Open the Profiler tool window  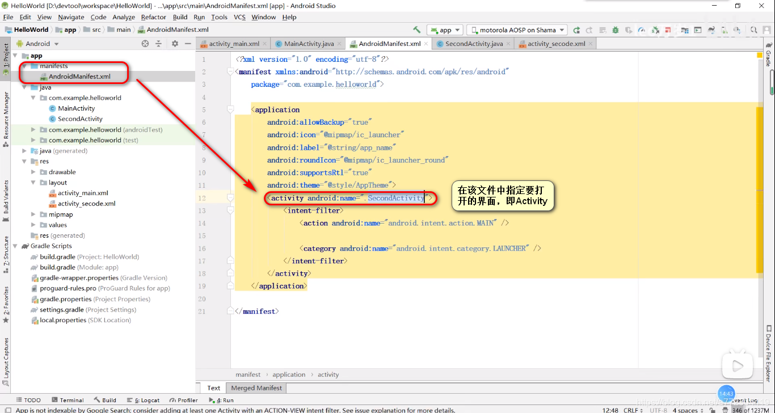pyautogui.click(x=183, y=400)
